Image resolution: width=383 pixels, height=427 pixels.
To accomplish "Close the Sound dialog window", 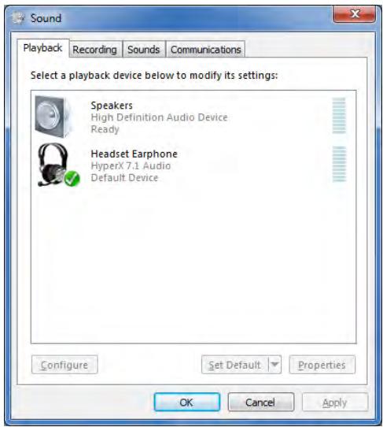I will pyautogui.click(x=354, y=14).
